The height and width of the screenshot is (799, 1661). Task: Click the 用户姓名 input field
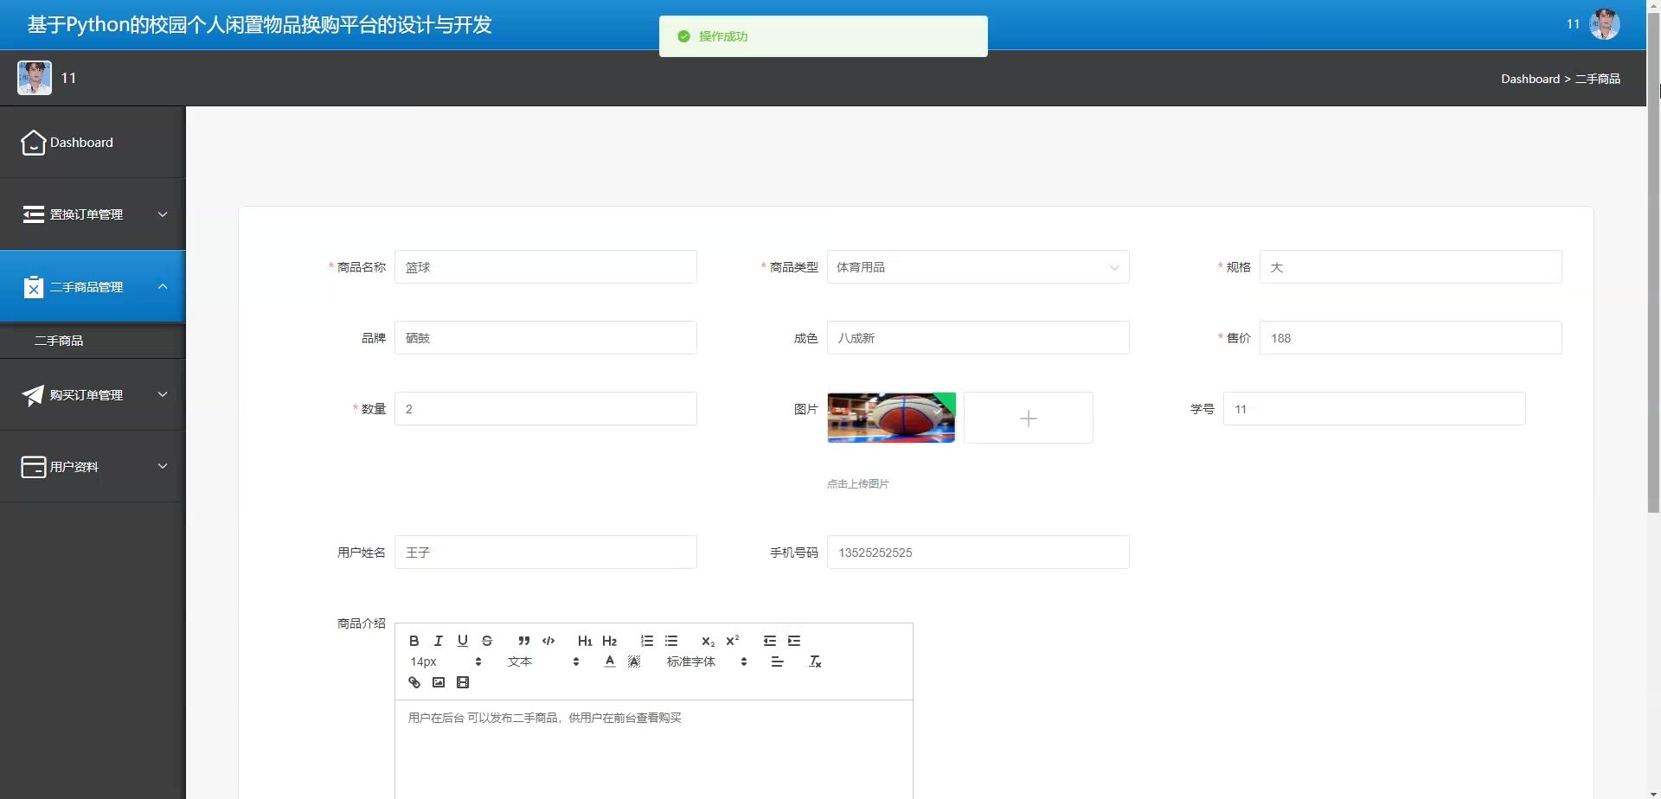pyautogui.click(x=545, y=553)
